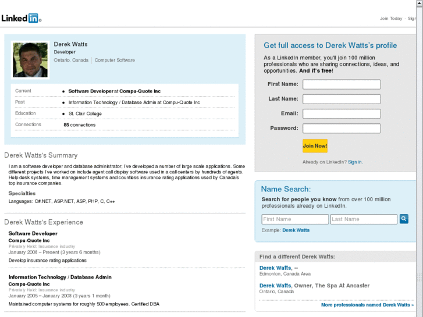
Task: Click the Get full access heading
Action: pyautogui.click(x=330, y=45)
